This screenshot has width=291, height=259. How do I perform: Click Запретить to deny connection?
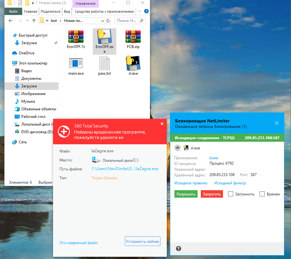click(212, 194)
